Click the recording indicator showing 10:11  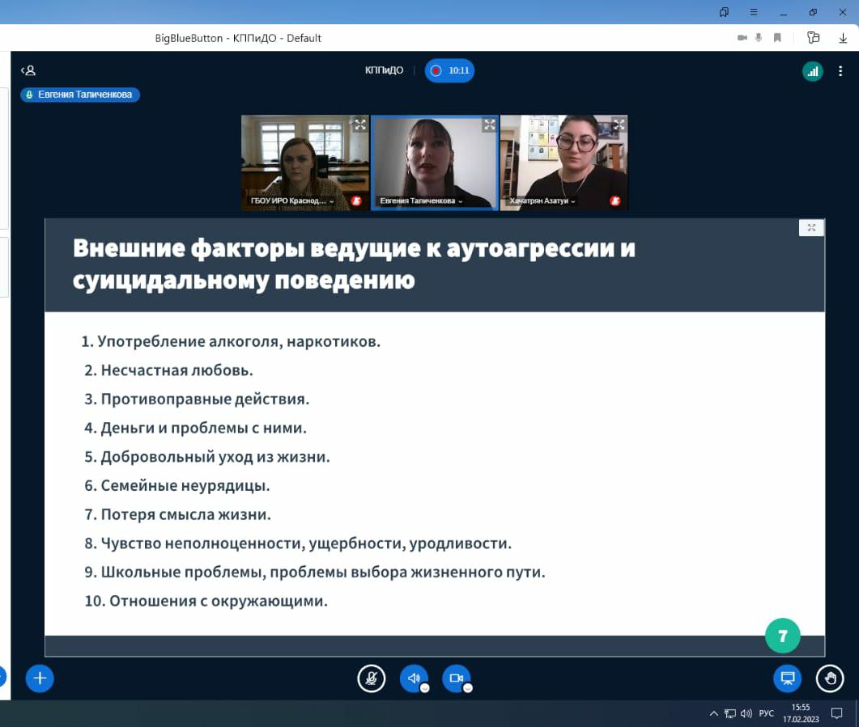(x=450, y=71)
